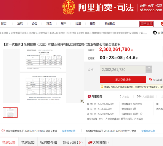
Task: Open the 法院 navigation item
Action: coord(20,24)
